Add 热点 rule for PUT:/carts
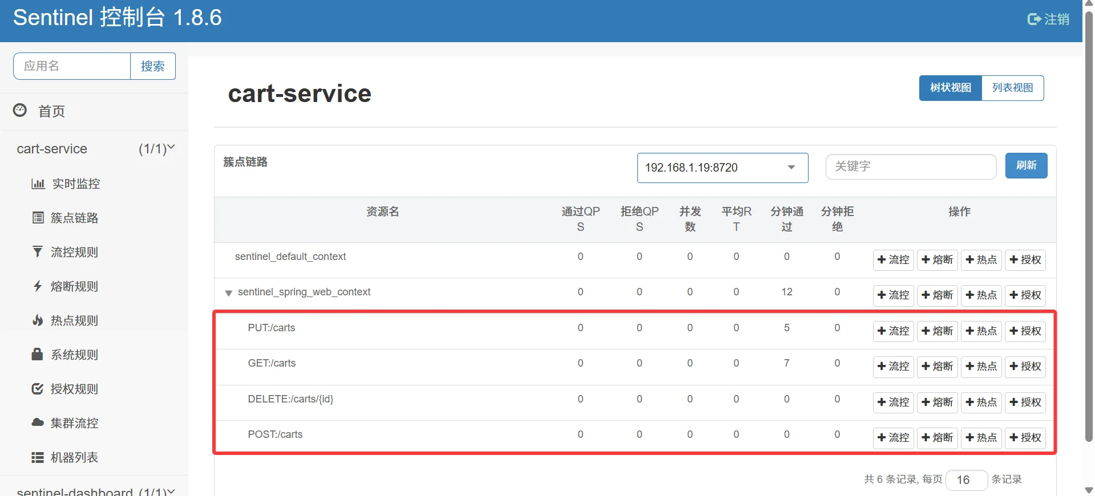Viewport: 1095px width, 496px height. 981,331
